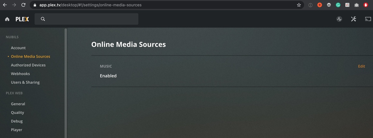This screenshot has width=373, height=138.
Task: Open the red hand blocker extension
Action: (366, 5)
